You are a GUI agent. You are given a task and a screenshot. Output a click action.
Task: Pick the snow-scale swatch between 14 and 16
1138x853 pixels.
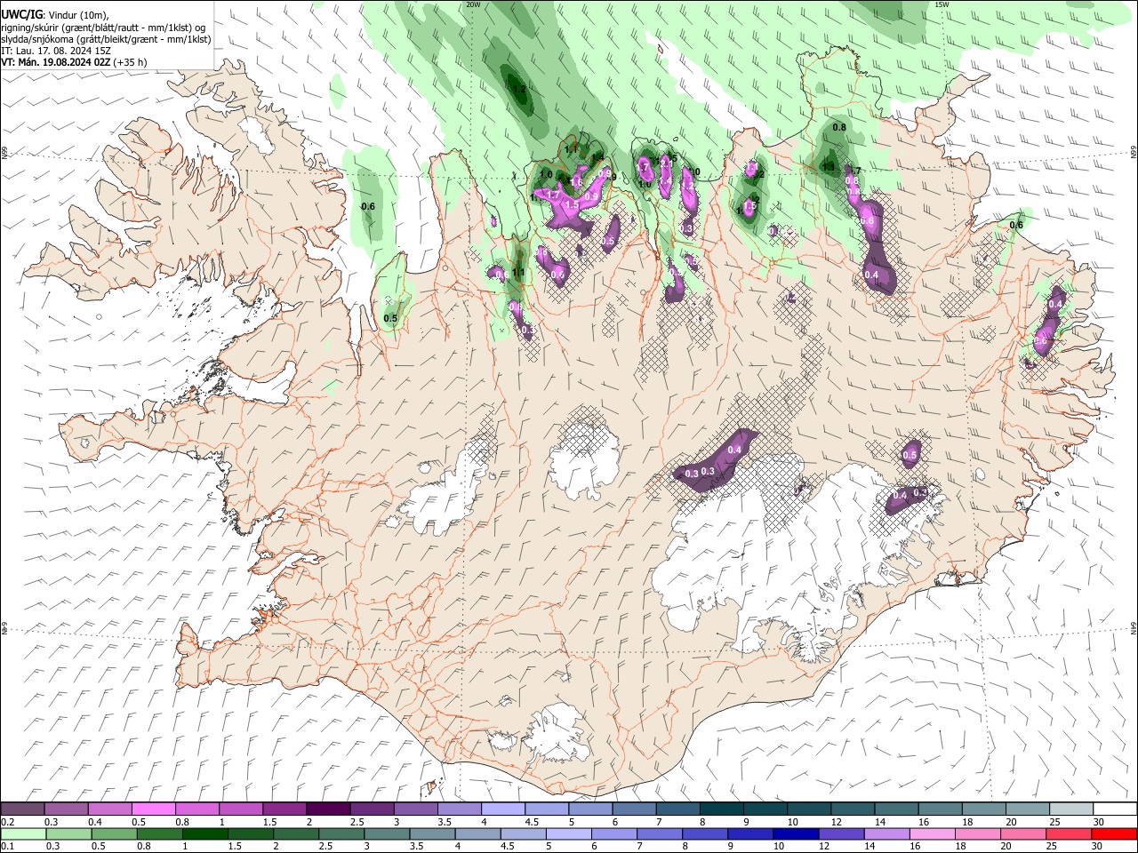(x=896, y=809)
